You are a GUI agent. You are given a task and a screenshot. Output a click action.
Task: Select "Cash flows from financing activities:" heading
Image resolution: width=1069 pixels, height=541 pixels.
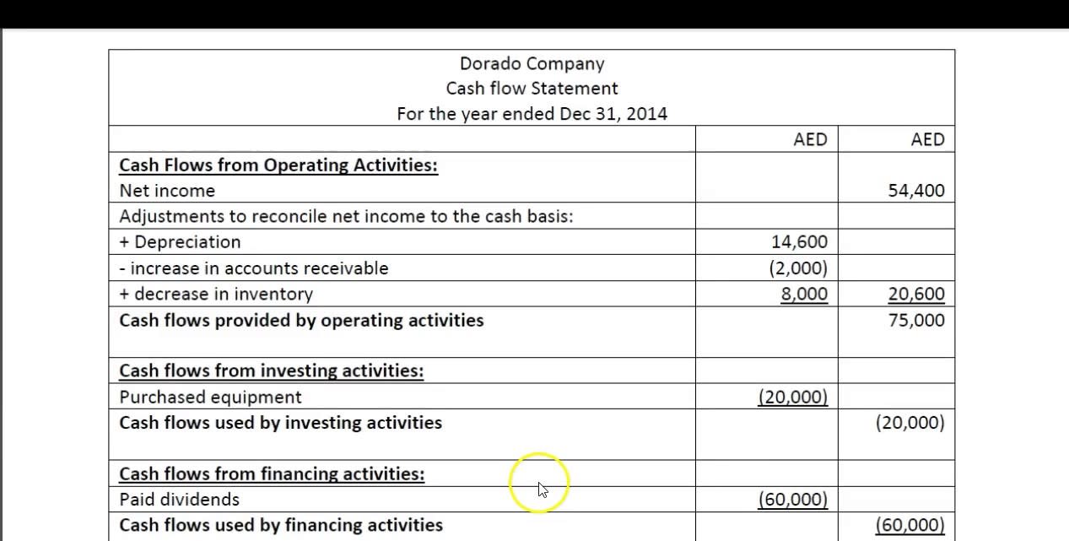[x=272, y=473]
